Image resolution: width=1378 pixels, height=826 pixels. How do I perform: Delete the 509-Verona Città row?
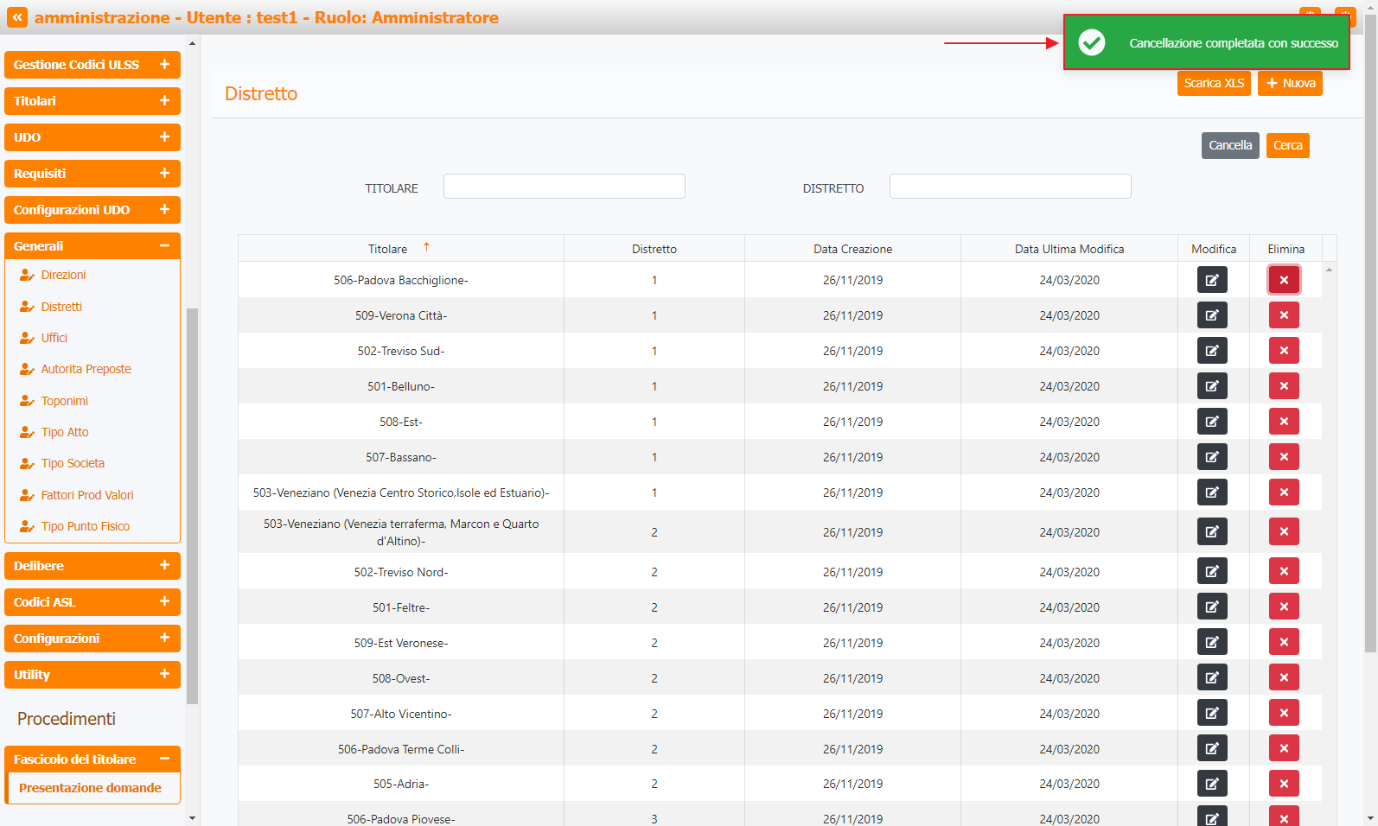(1283, 315)
